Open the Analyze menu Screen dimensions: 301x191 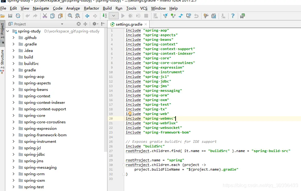pyautogui.click(x=73, y=8)
